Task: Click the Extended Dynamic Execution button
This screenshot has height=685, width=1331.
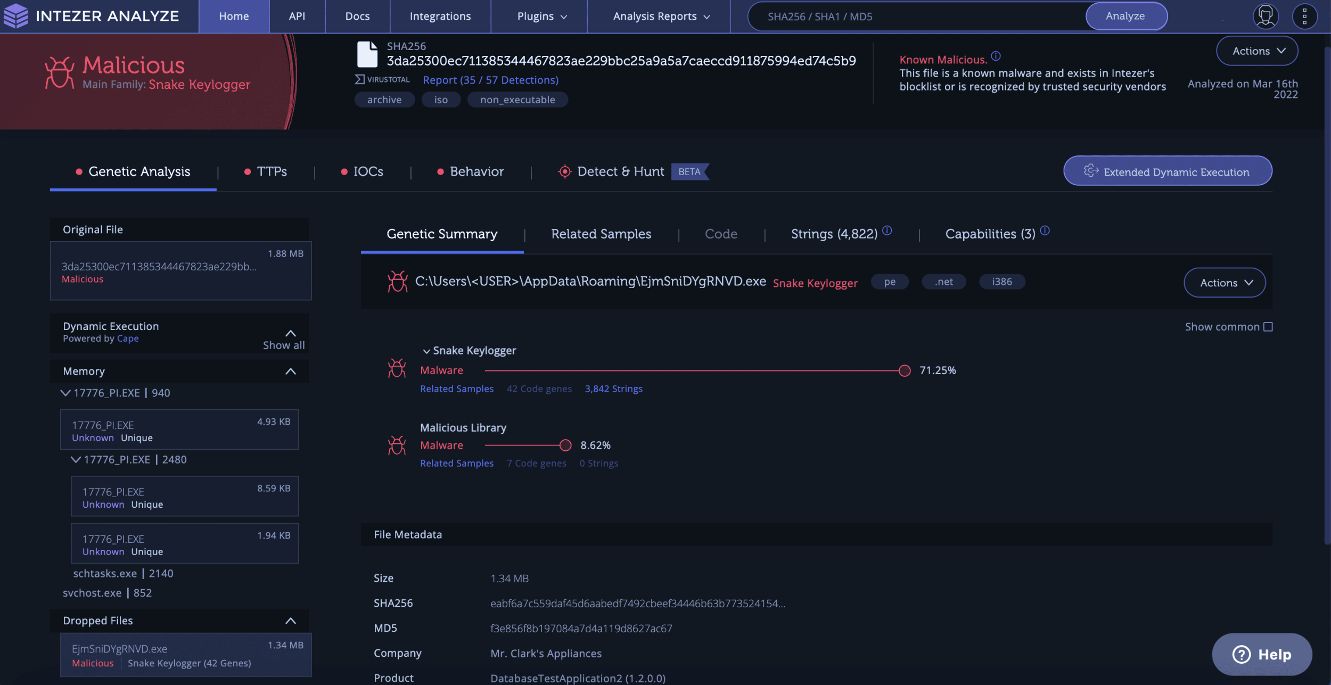Action: [x=1168, y=171]
